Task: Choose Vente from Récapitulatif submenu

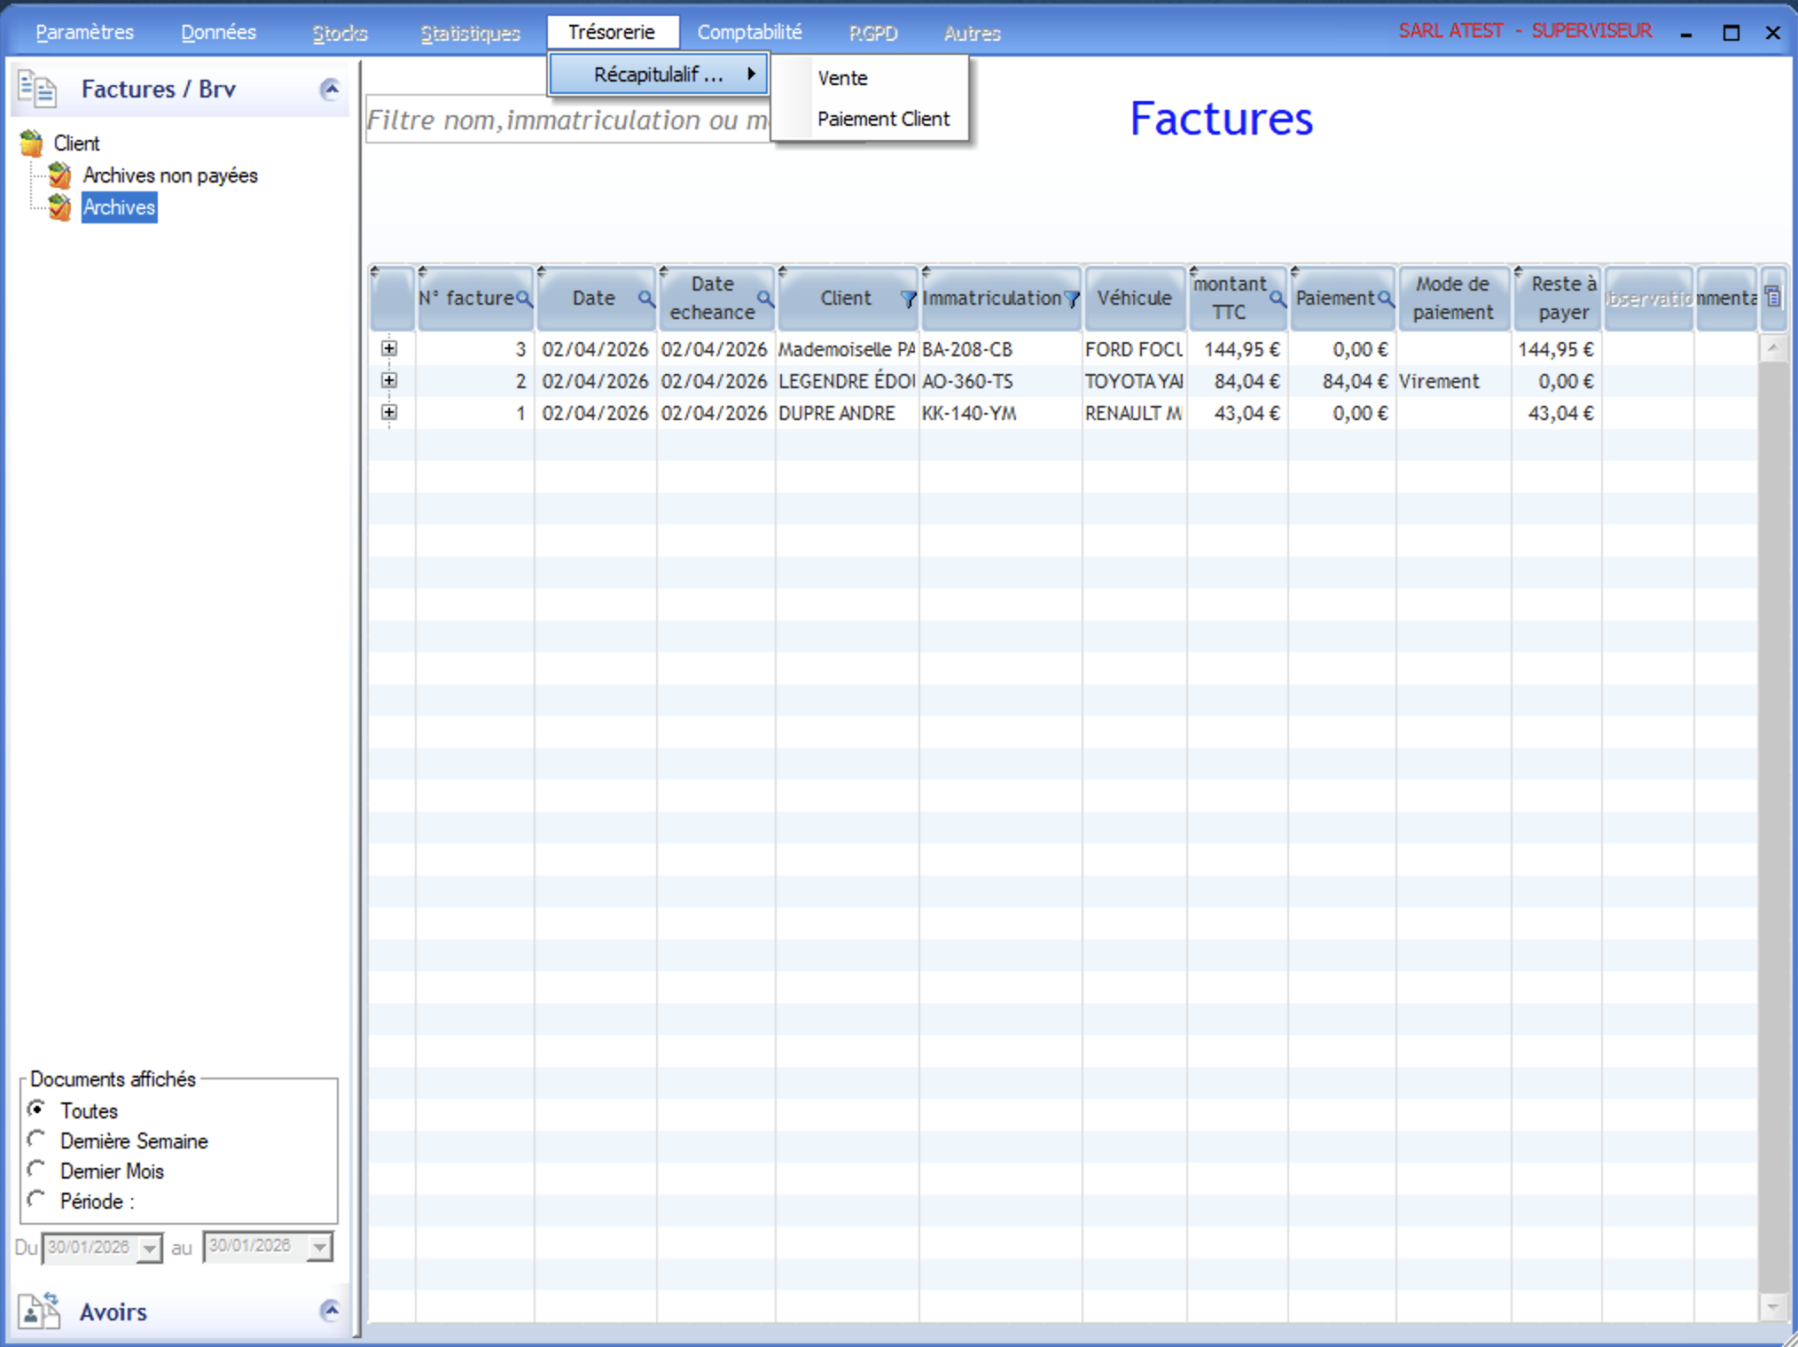Action: point(842,78)
